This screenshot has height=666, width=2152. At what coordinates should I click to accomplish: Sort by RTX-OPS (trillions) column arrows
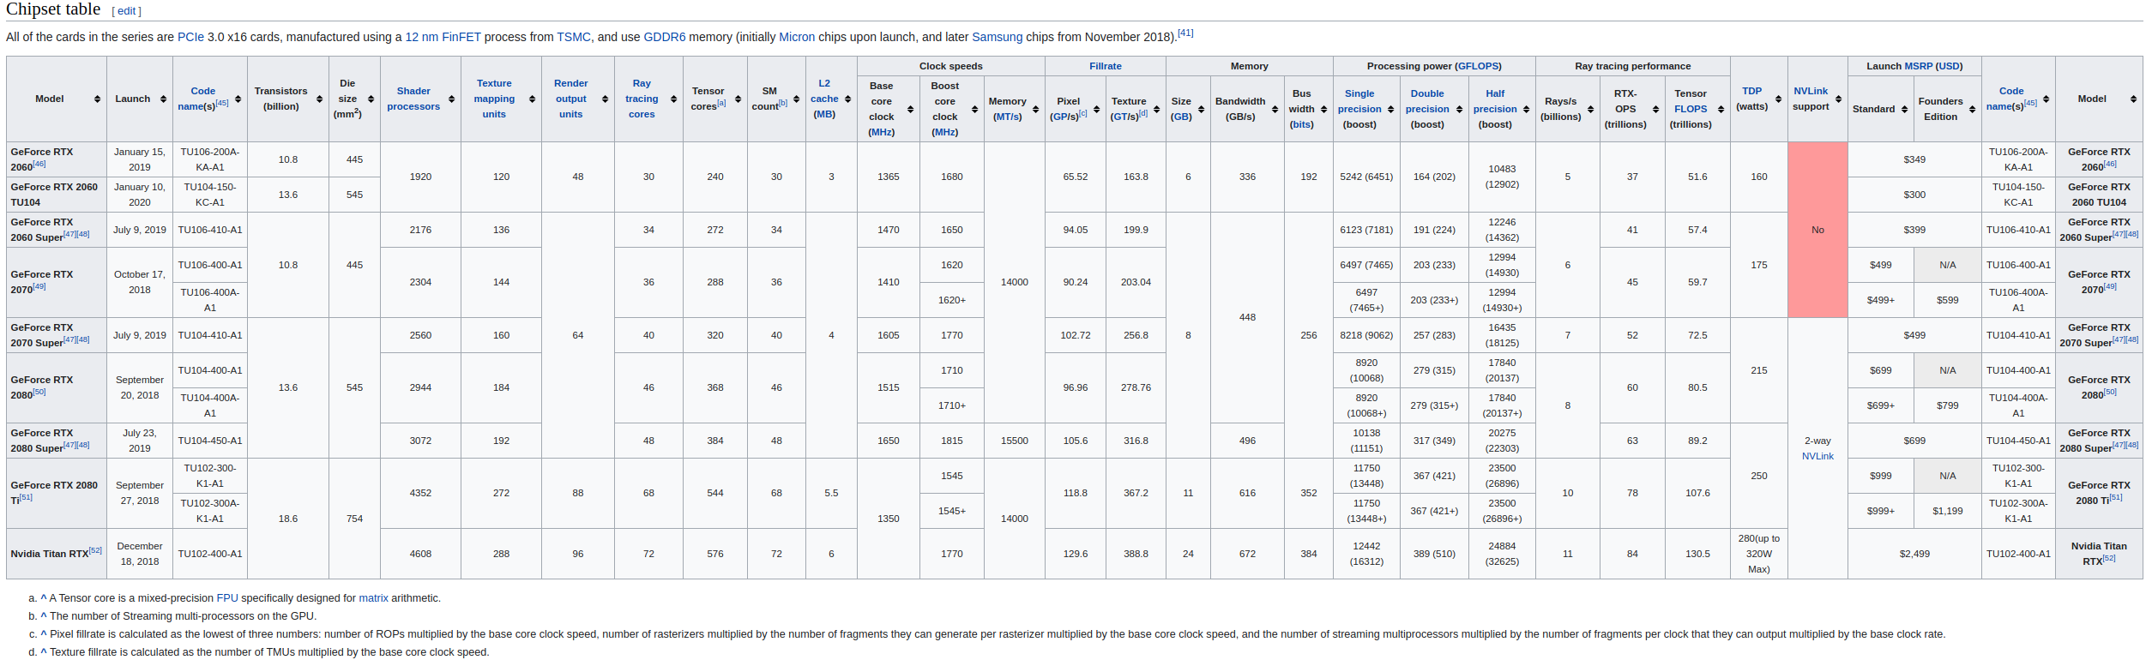tap(1655, 110)
